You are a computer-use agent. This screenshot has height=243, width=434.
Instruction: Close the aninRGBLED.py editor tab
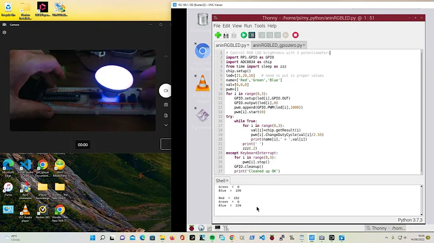[248, 45]
